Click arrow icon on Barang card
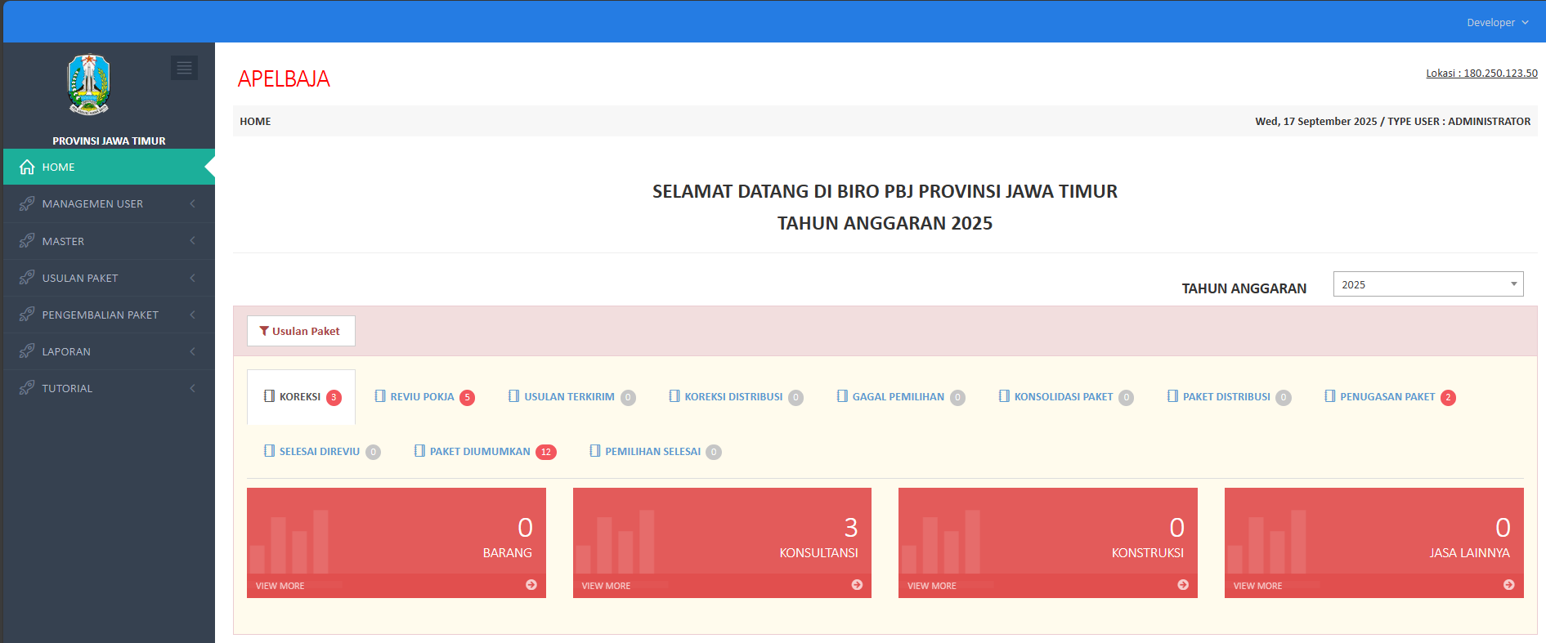 tap(531, 585)
